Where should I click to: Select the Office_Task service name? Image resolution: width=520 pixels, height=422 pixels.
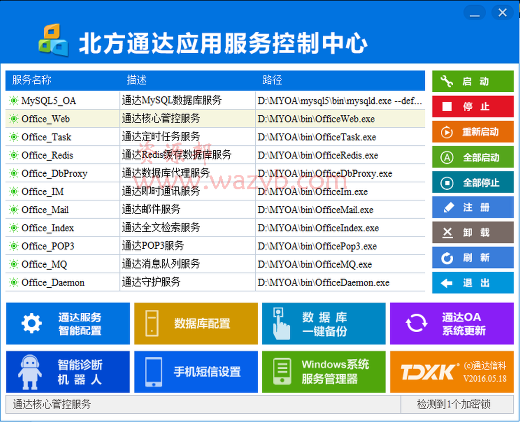[46, 137]
